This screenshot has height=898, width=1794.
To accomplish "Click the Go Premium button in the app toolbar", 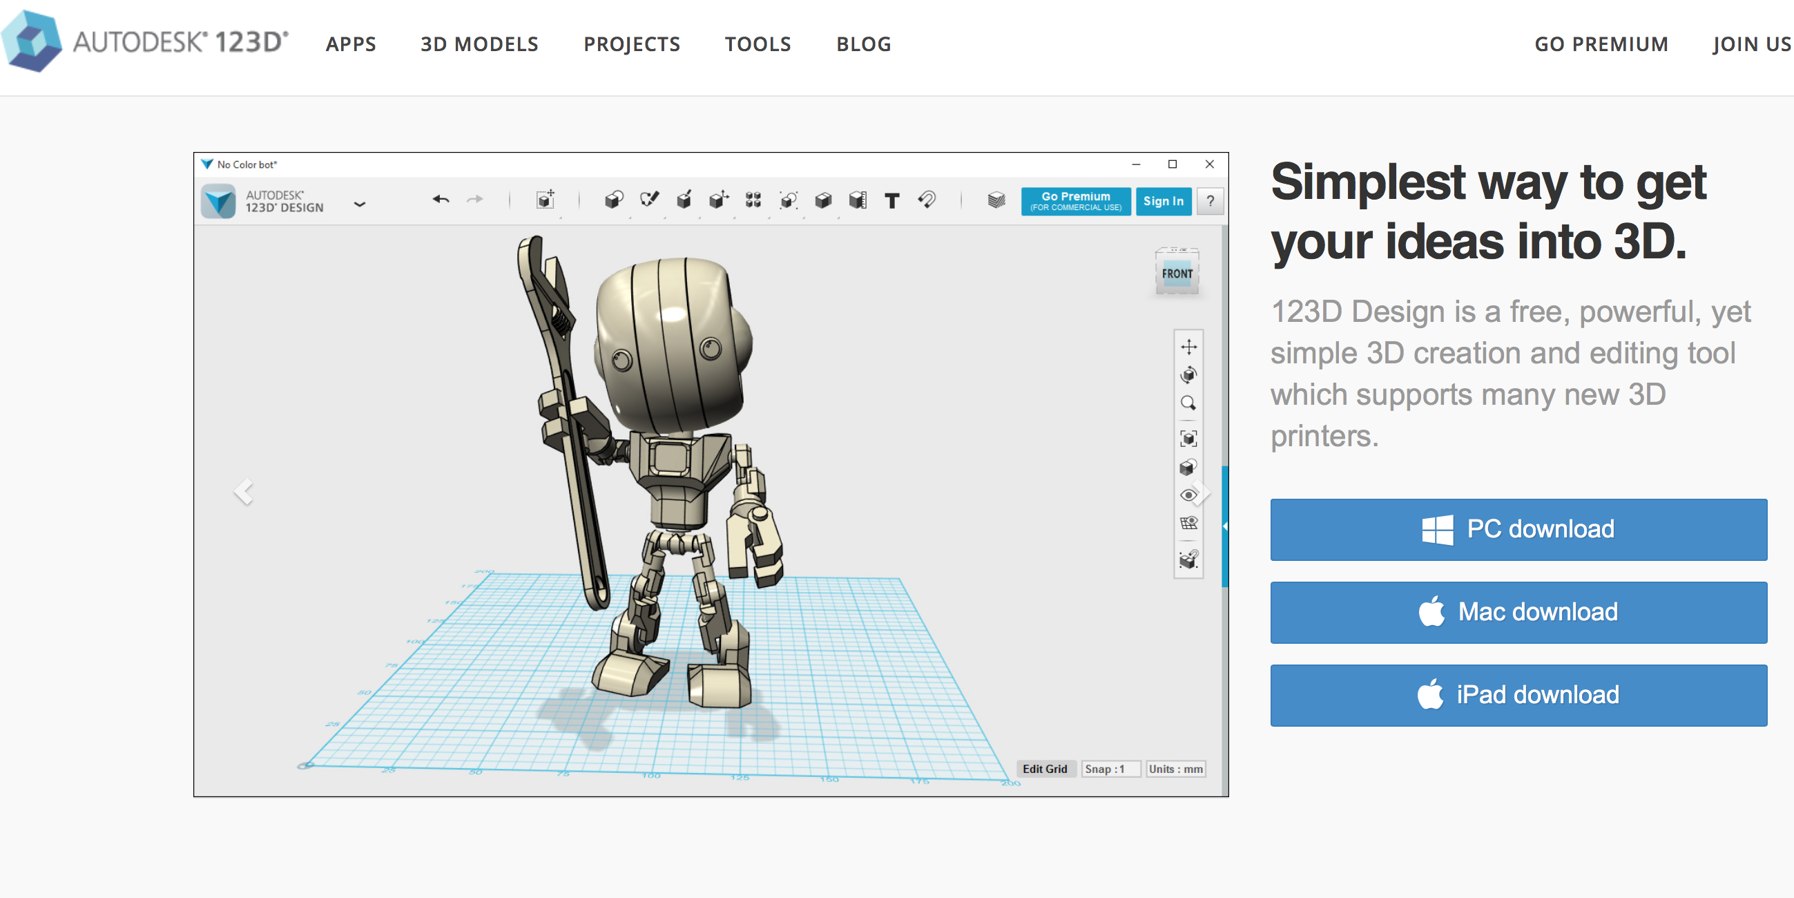I will point(1076,201).
